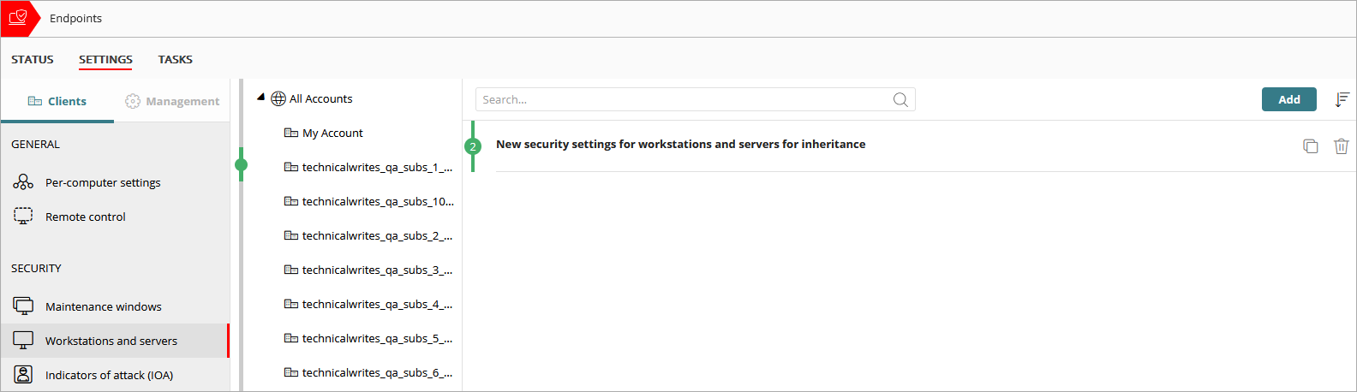This screenshot has width=1357, height=392.
Task: Click the red Endpoints shield icon
Action: (18, 18)
